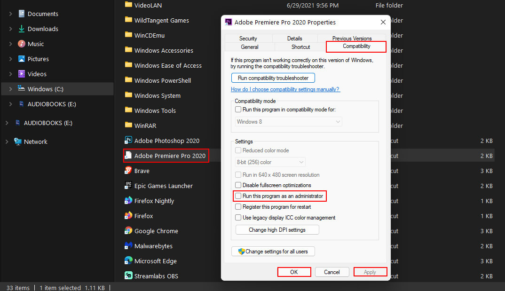This screenshot has height=291, width=505.
Task: Select the Windows Ease of Access folder
Action: [168, 65]
